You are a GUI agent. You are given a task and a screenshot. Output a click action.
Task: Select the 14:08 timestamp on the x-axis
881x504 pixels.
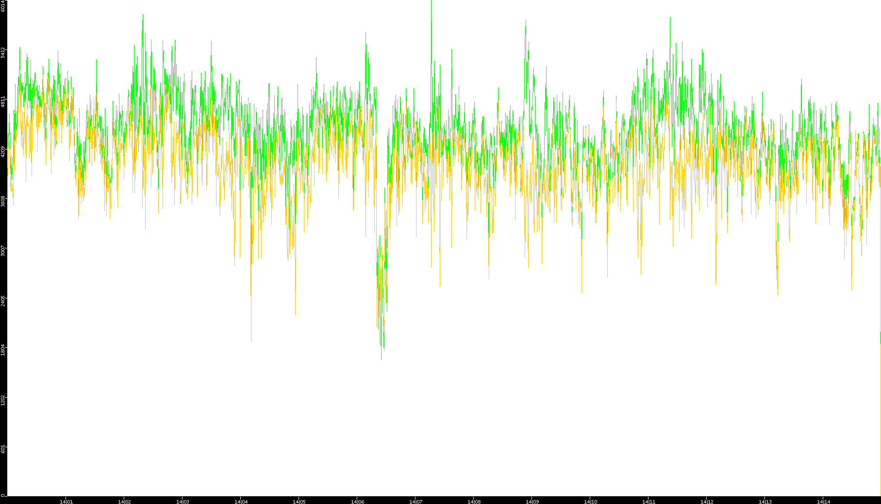(474, 502)
